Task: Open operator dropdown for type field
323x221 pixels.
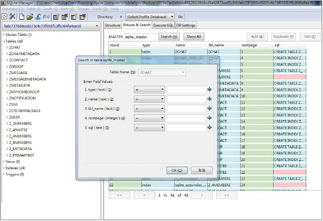Action: point(149,90)
